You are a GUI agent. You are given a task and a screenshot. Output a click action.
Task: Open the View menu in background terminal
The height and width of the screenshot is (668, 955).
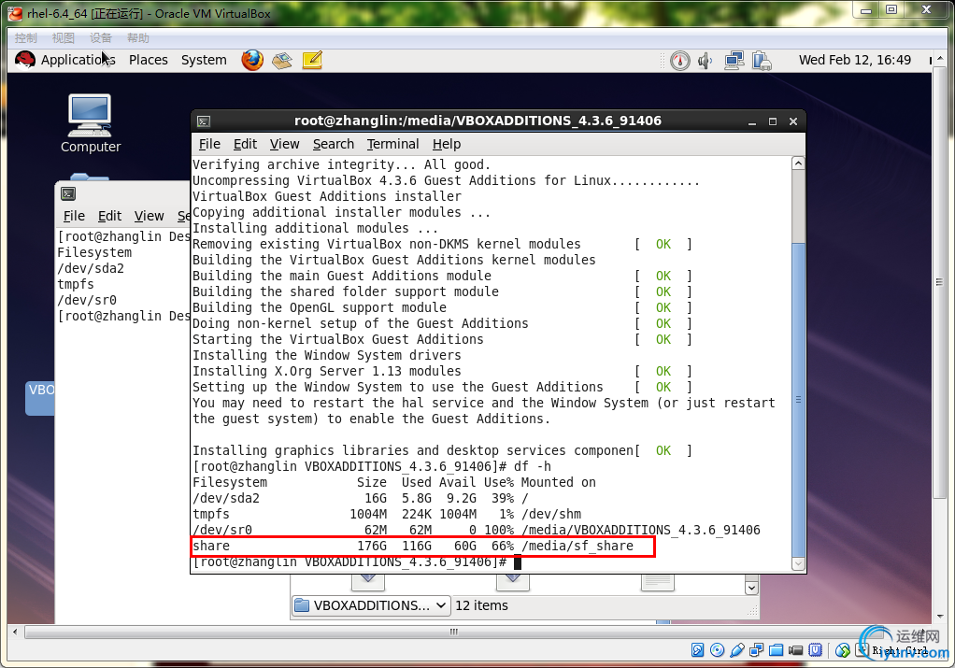point(150,216)
